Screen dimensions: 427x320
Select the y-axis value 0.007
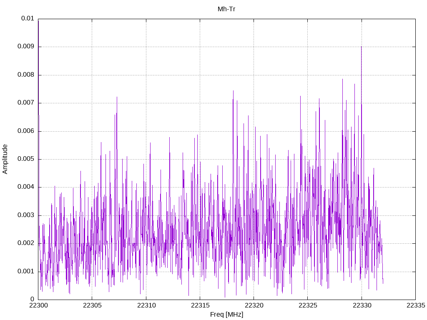click(26, 103)
